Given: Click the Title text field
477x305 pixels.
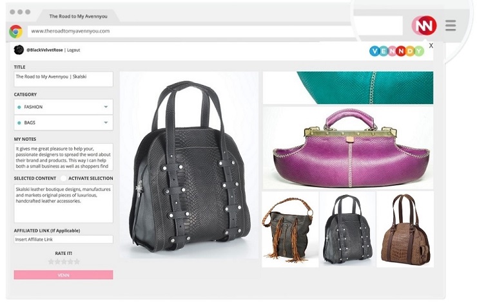Looking at the screenshot, I should coord(63,79).
